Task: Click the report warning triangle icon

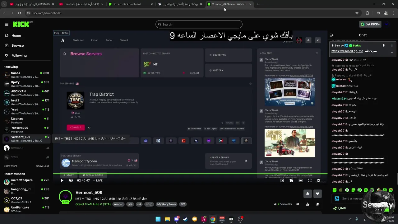Action: tap(308, 204)
